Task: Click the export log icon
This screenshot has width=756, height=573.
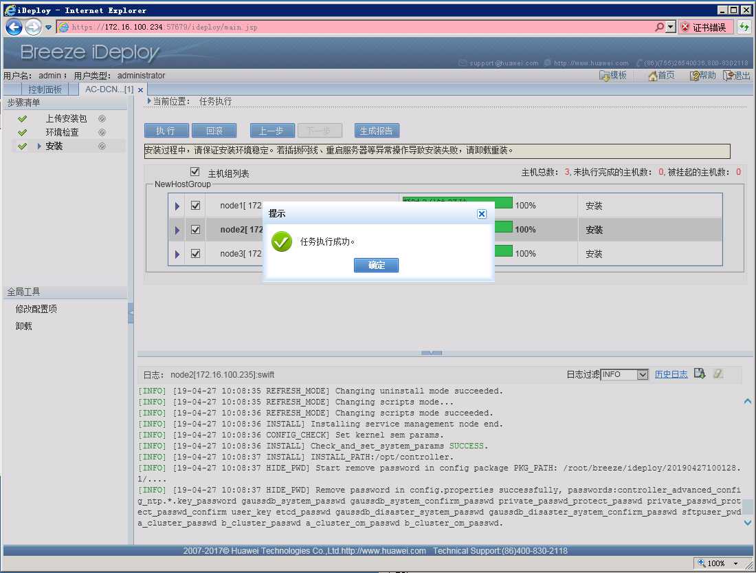Action: tap(700, 373)
